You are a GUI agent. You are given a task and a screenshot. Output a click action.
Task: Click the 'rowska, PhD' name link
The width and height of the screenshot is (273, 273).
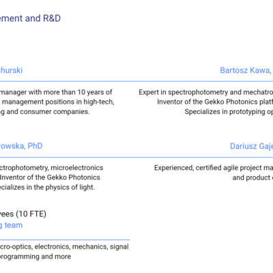pos(21,146)
